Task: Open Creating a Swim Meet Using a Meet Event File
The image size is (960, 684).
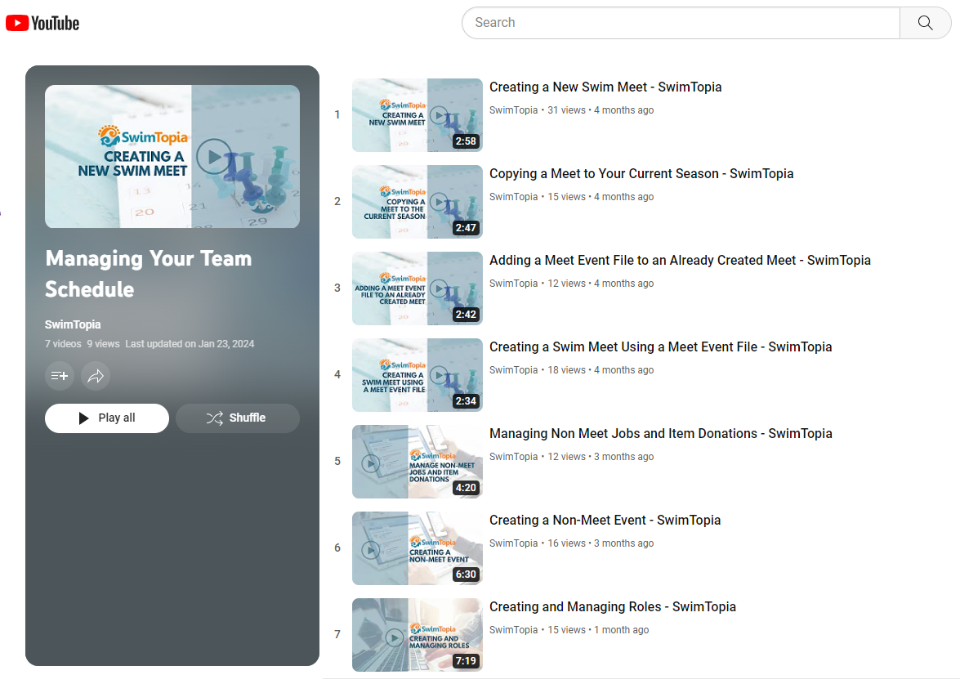Action: coord(659,347)
